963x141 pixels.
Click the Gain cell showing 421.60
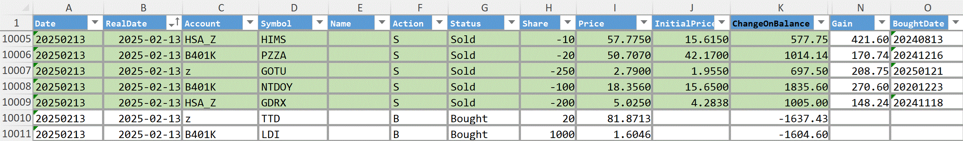860,39
